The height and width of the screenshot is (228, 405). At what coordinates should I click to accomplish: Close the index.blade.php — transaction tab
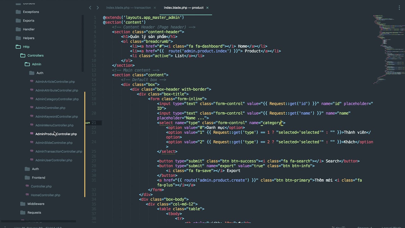(x=155, y=8)
